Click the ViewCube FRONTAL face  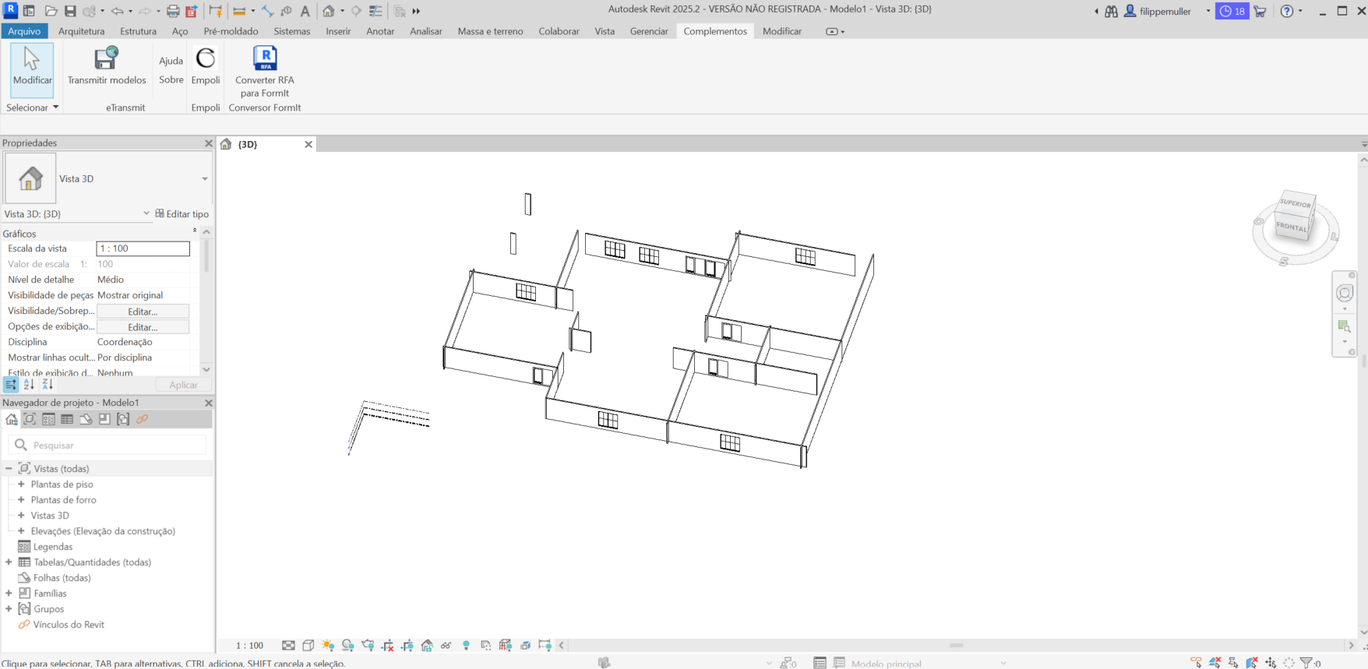coord(1291,227)
